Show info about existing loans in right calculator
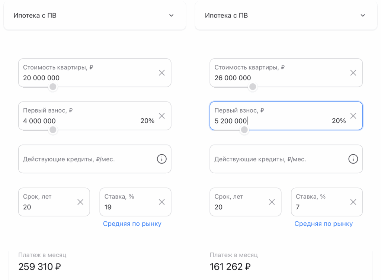 tap(353, 159)
